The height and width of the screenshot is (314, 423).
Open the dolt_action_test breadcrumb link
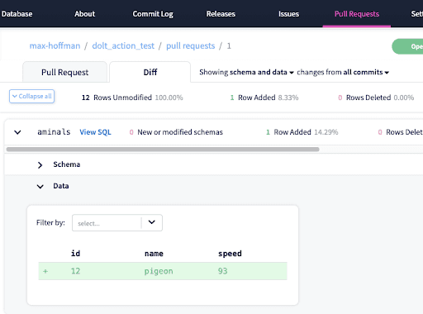click(123, 45)
